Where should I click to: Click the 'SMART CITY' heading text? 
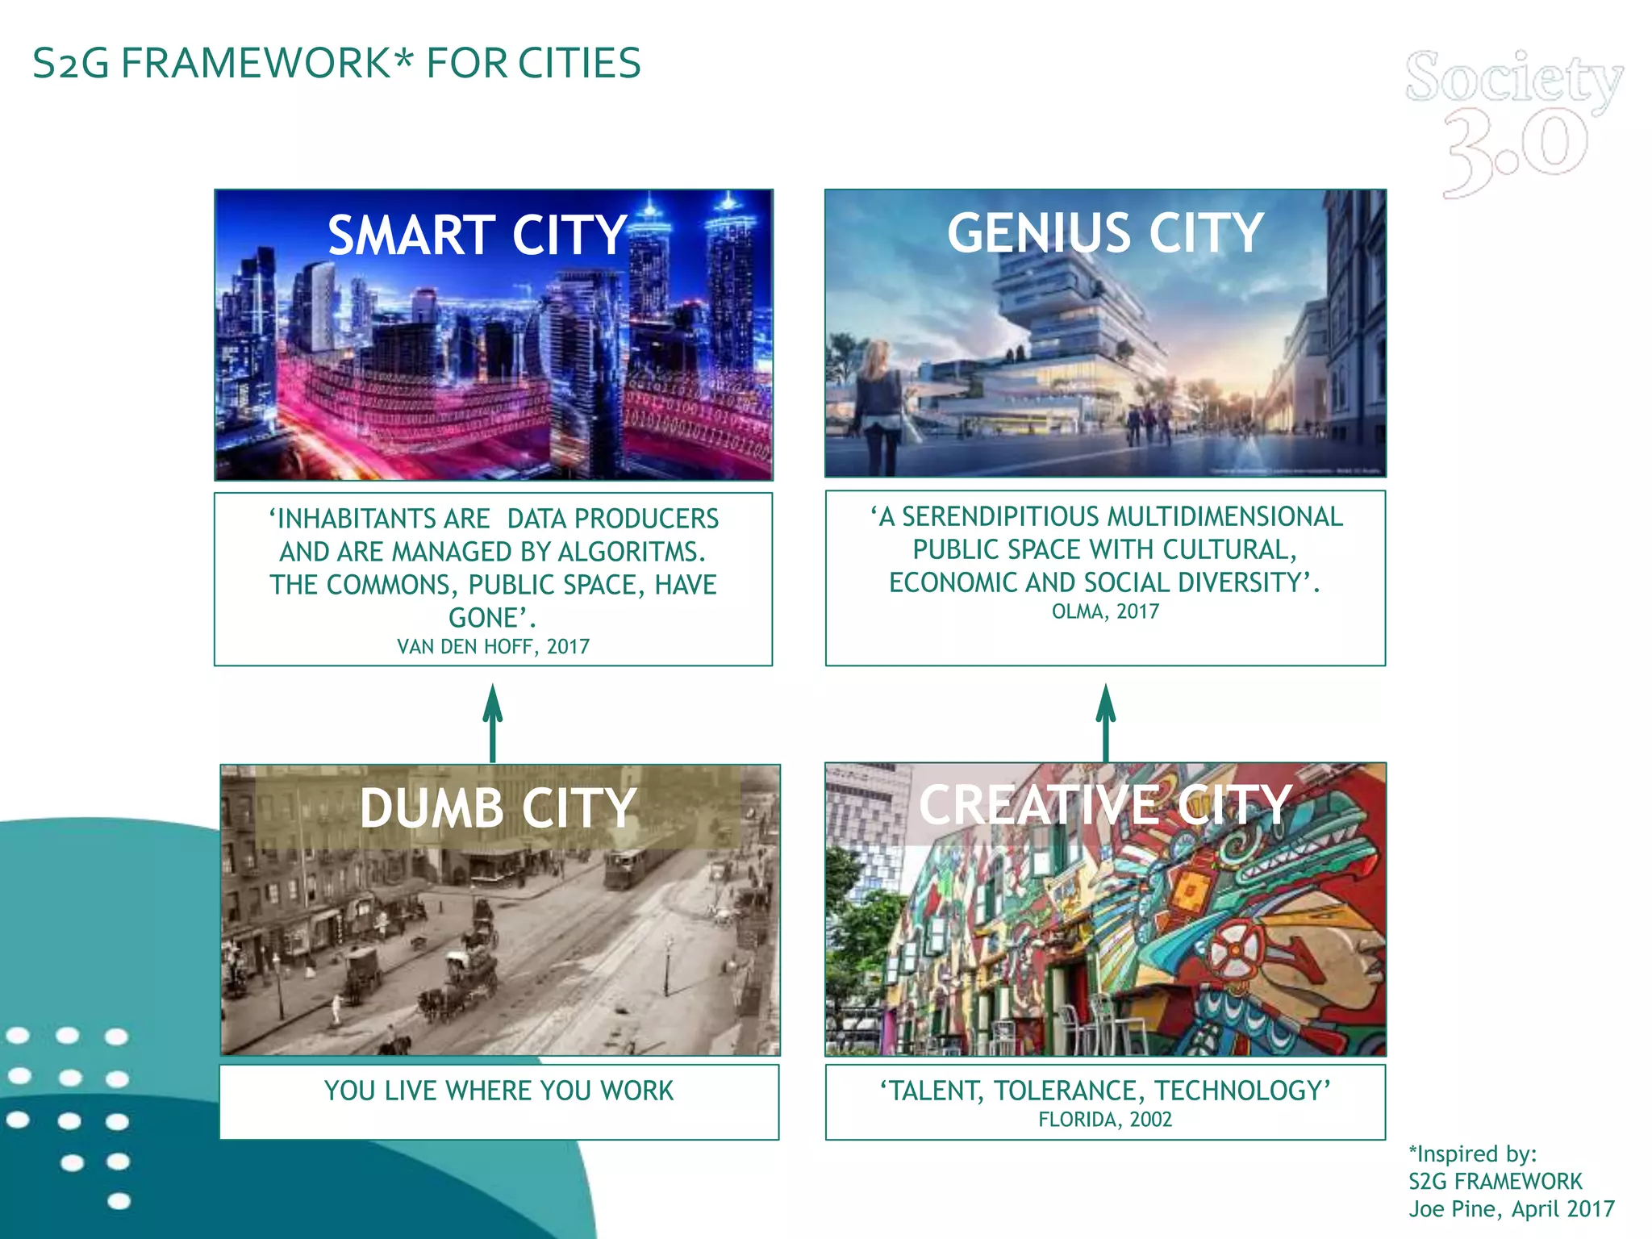[477, 236]
